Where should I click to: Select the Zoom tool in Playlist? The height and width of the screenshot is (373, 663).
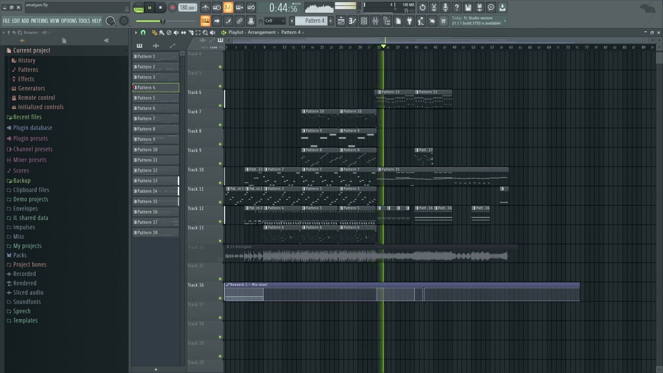click(x=205, y=32)
